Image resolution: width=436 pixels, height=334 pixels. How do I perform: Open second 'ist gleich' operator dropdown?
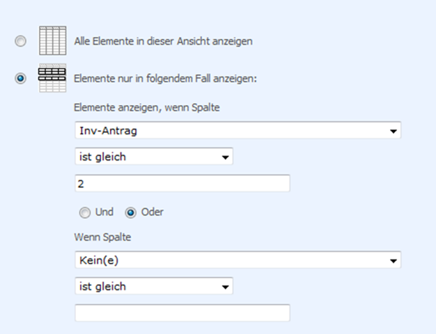154,286
